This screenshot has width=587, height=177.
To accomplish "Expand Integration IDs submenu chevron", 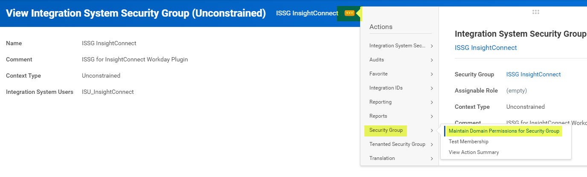I will coord(432,88).
